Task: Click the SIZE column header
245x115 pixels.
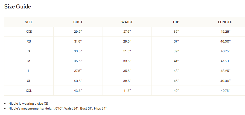Action: (29, 22)
